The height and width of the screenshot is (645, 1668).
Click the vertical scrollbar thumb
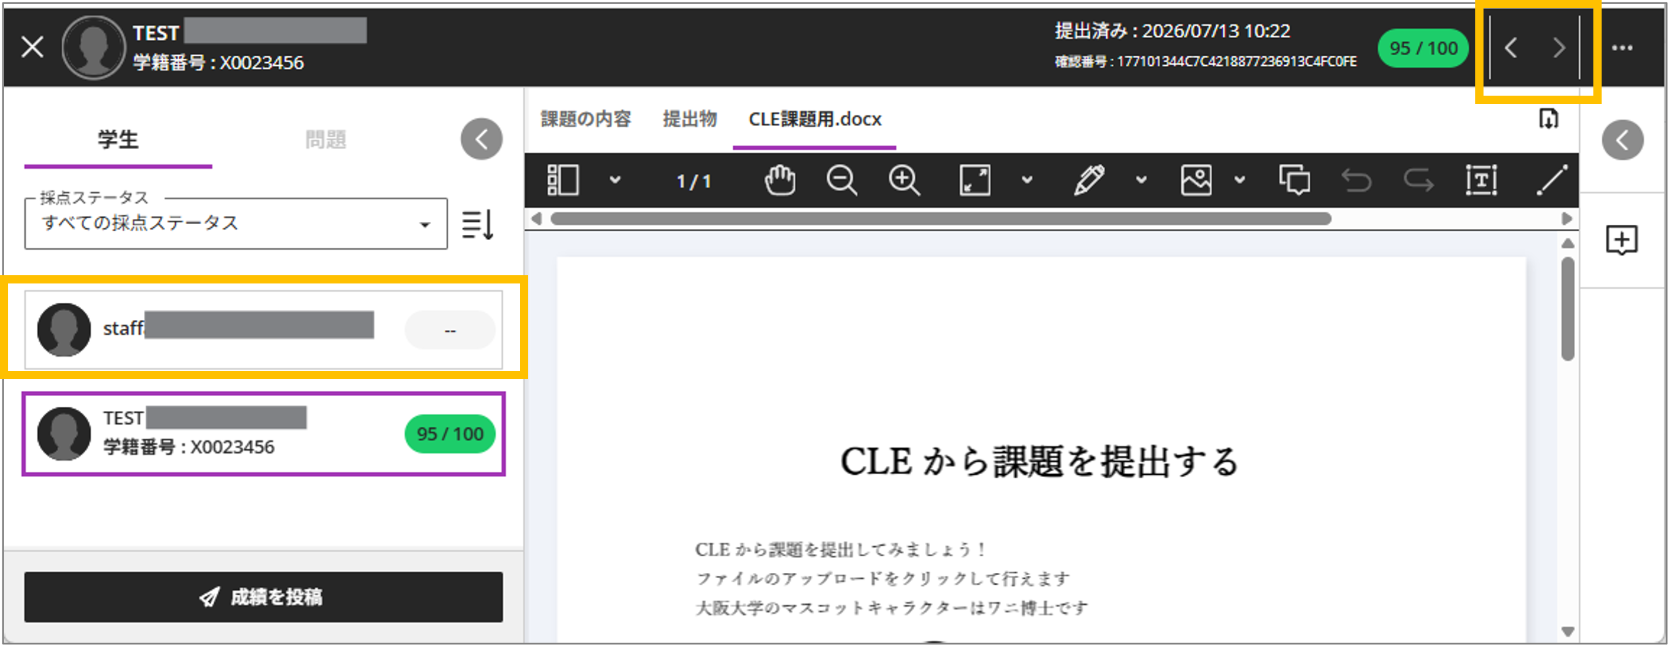coord(1567,309)
